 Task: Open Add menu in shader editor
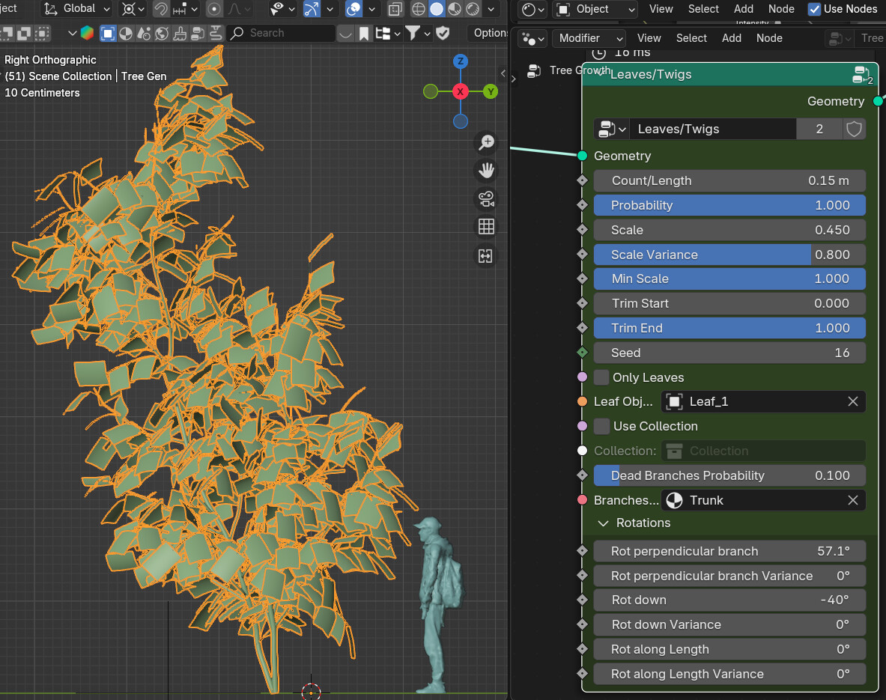(743, 9)
